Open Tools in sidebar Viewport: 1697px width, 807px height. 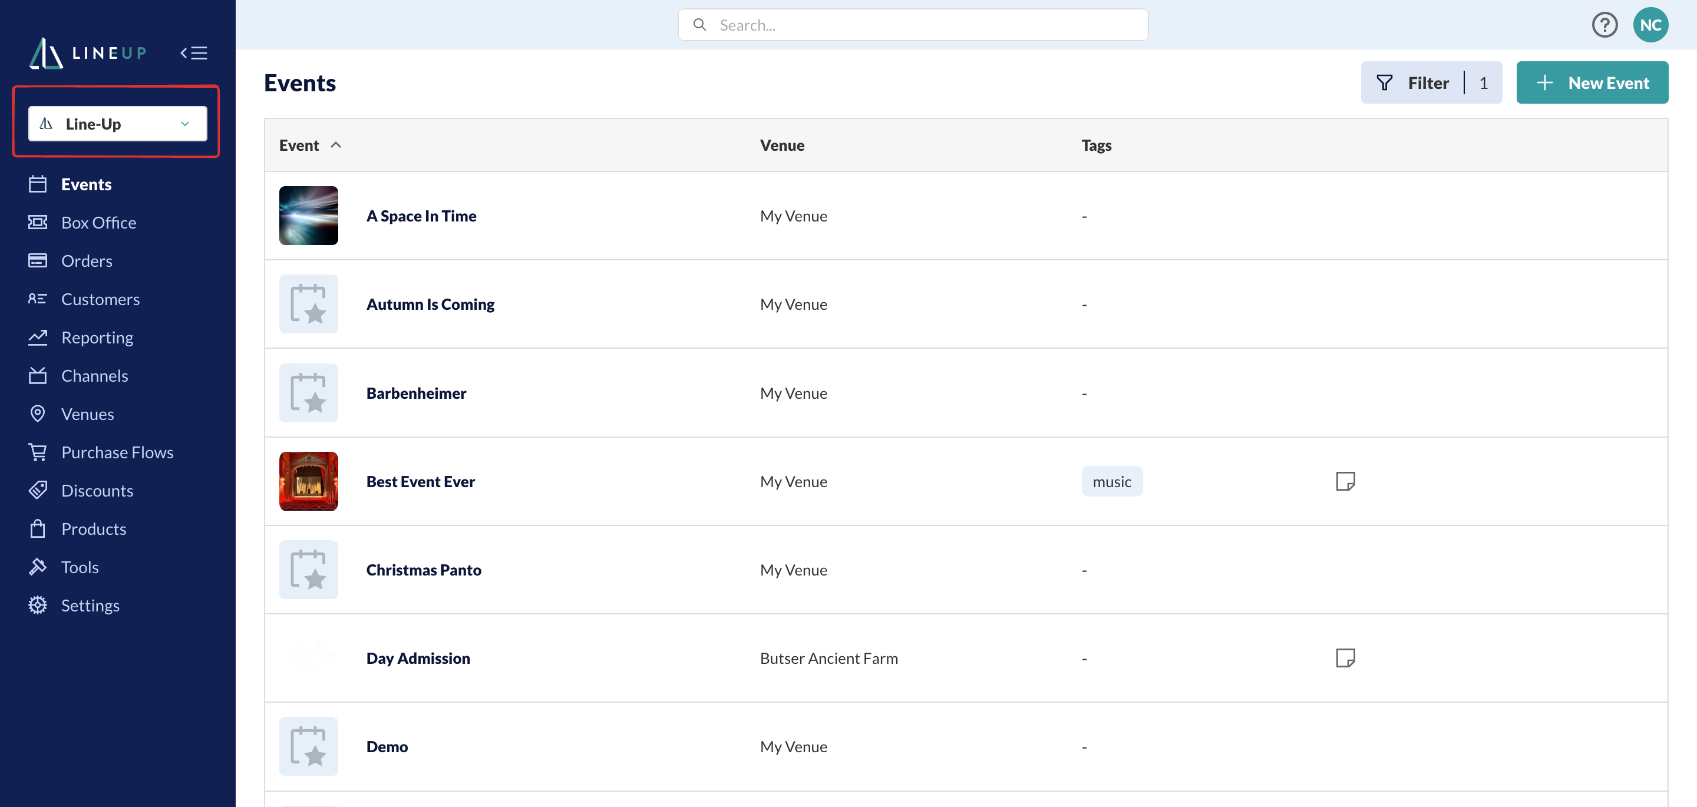pyautogui.click(x=80, y=567)
